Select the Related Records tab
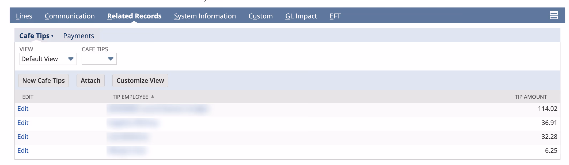 134,16
